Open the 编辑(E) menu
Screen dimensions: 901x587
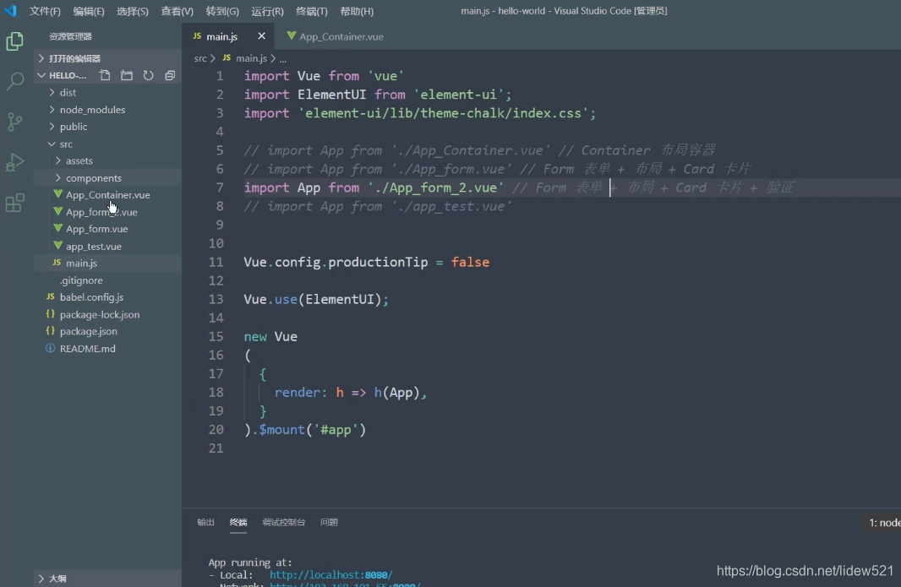[89, 11]
